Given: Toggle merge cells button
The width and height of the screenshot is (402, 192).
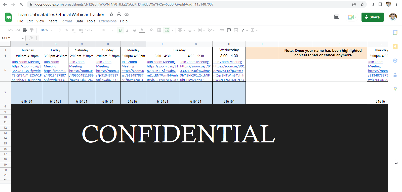Looking at the screenshot, I should (x=167, y=30).
